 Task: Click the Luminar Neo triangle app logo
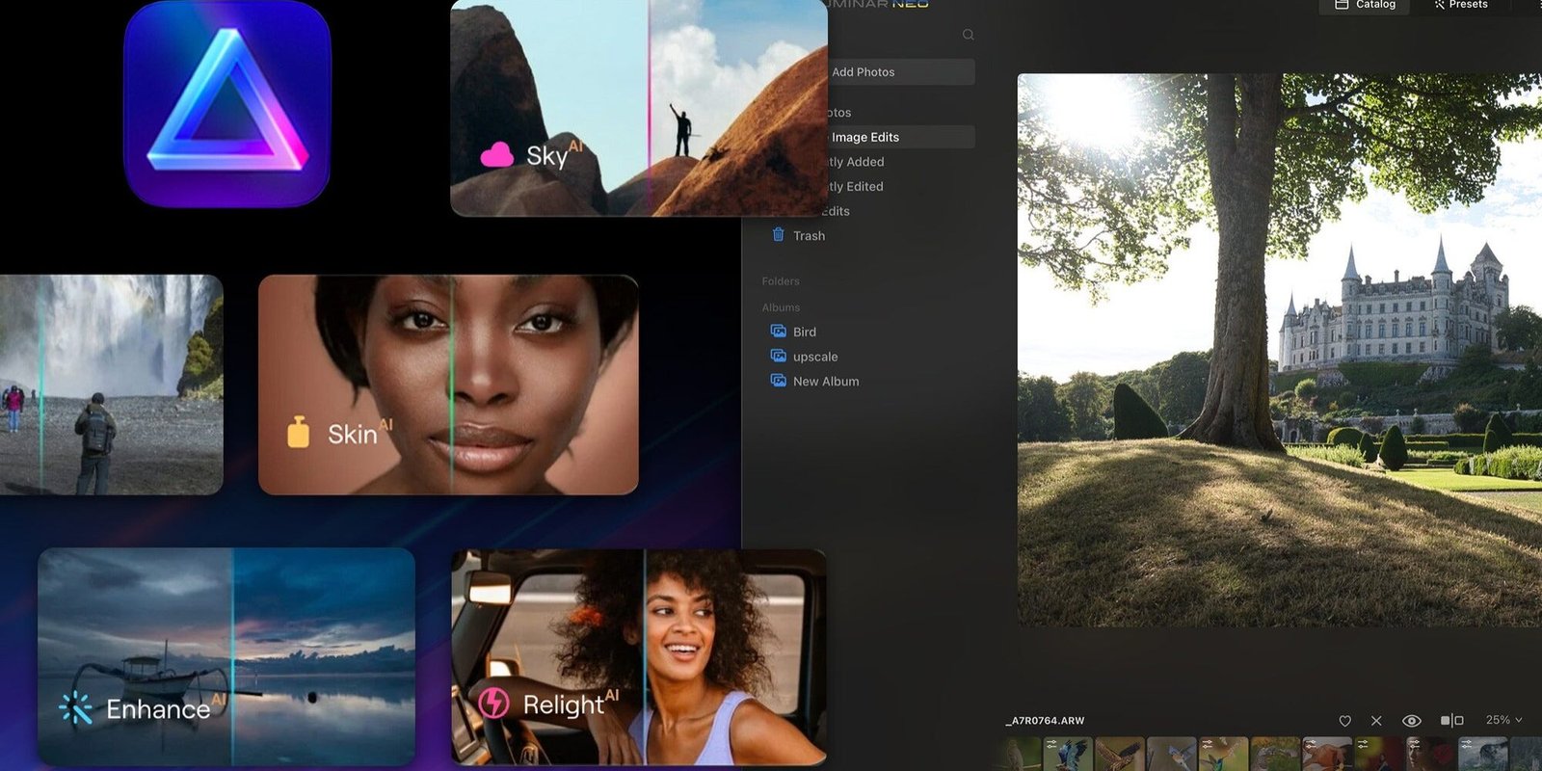(227, 104)
